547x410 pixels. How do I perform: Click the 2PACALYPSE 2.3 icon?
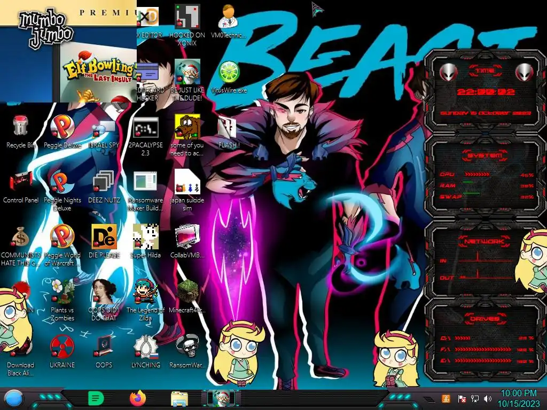point(145,127)
